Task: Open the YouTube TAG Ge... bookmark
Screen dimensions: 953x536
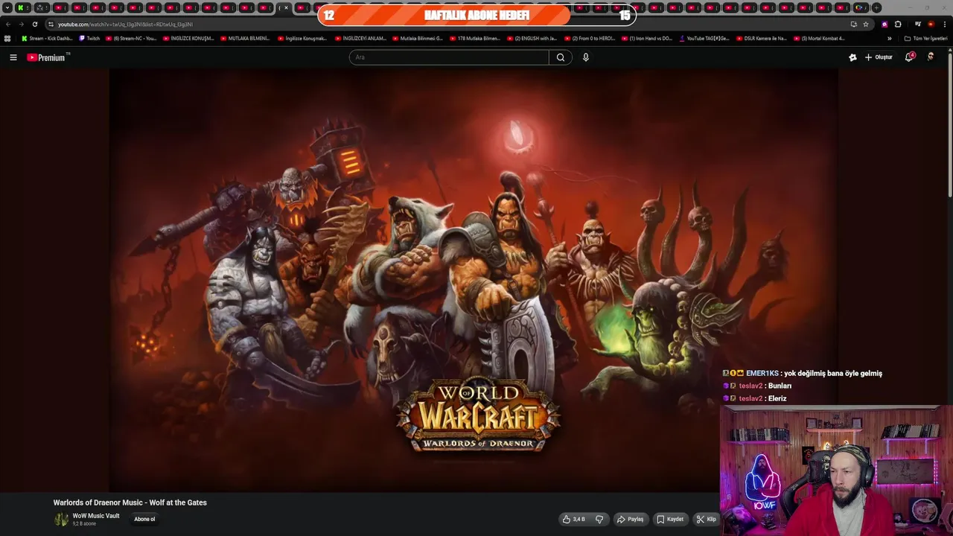Action: [x=704, y=38]
